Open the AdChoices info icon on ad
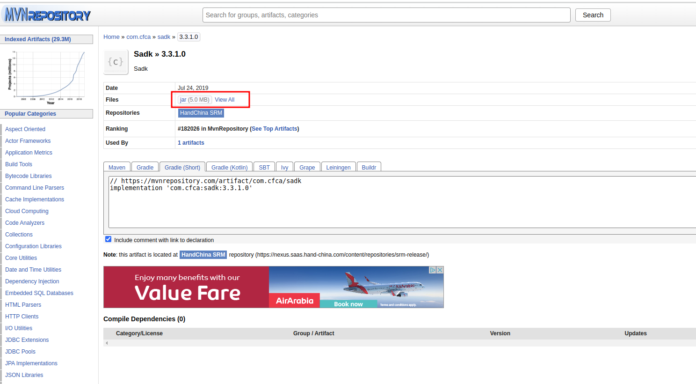696x384 pixels. pos(433,270)
